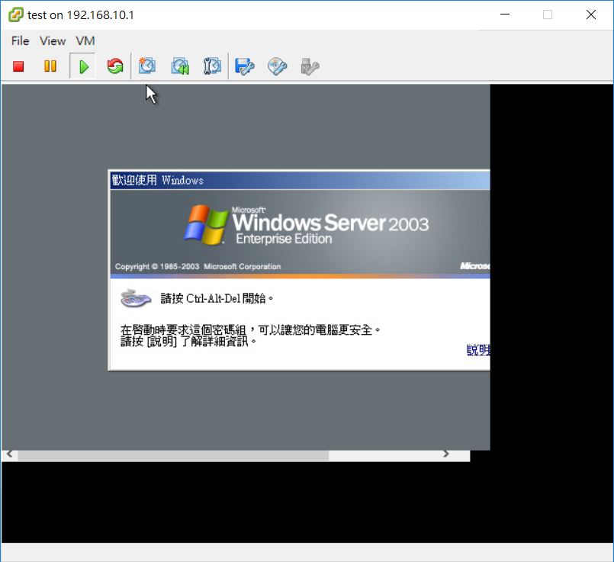Image resolution: width=614 pixels, height=562 pixels.
Task: Click the right arrow of the horizontal scrollbar
Action: pyautogui.click(x=446, y=454)
